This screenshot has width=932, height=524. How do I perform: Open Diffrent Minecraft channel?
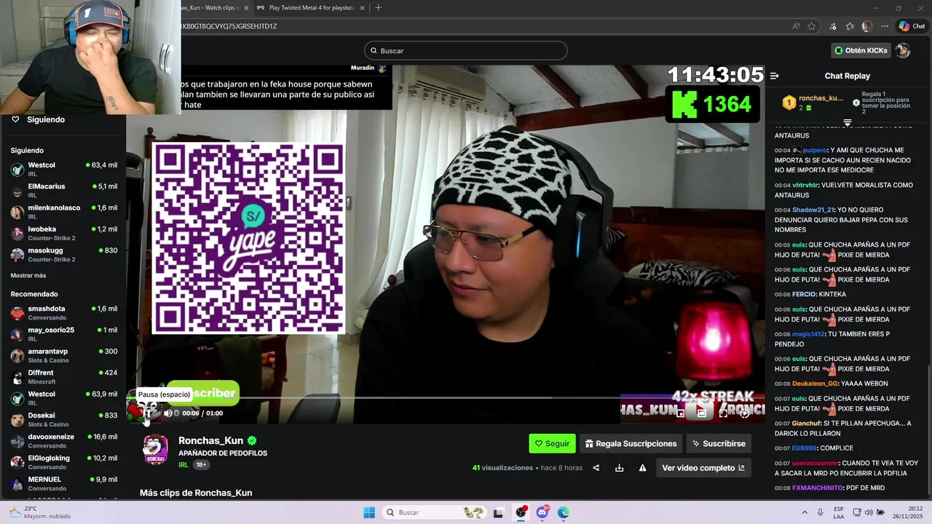(x=64, y=377)
